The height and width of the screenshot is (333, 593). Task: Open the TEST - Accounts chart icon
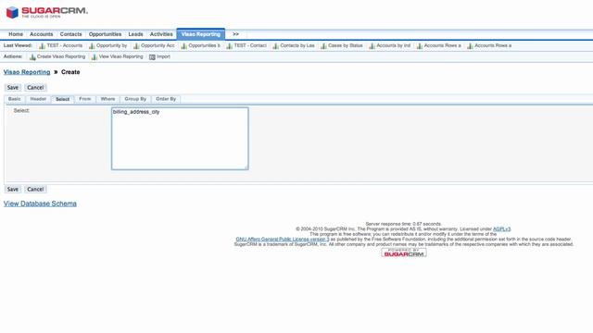pyautogui.click(x=42, y=46)
